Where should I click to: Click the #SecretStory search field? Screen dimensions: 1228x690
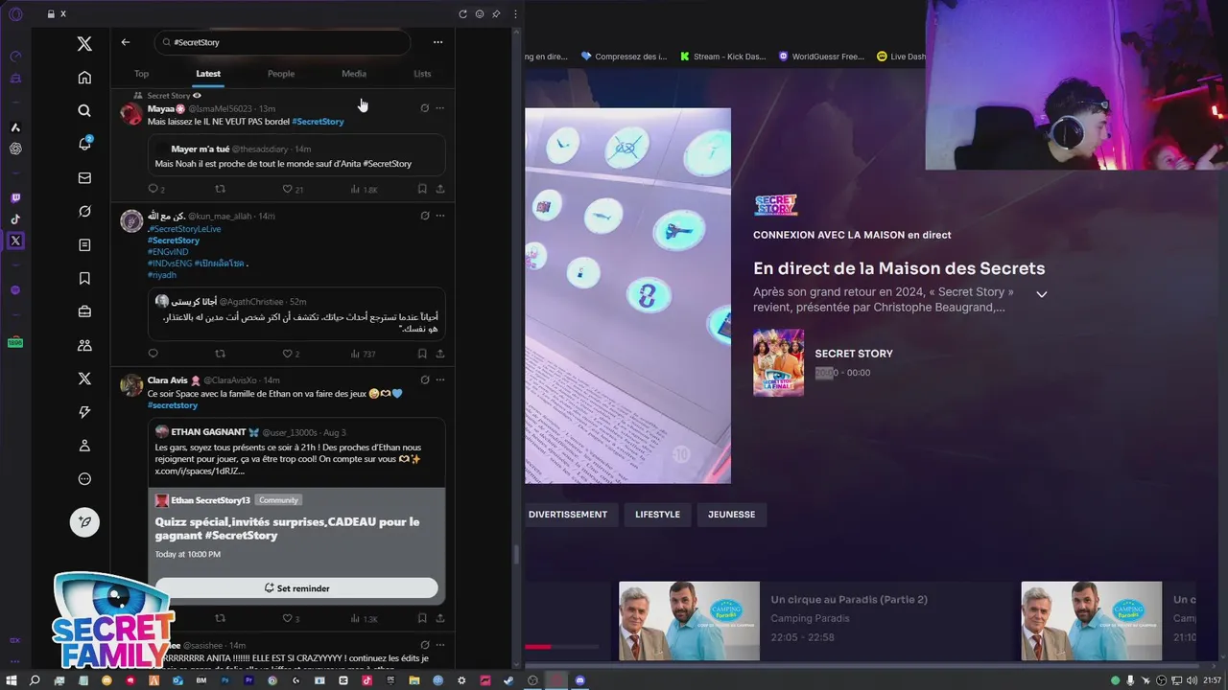[x=282, y=42]
